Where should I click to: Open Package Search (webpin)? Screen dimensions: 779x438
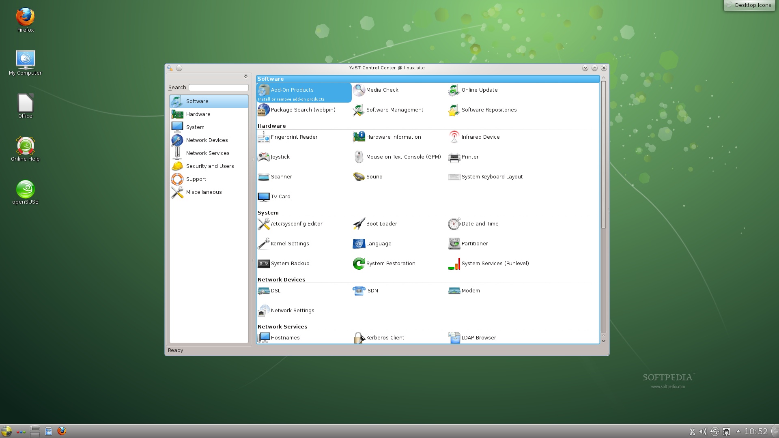[x=297, y=110]
